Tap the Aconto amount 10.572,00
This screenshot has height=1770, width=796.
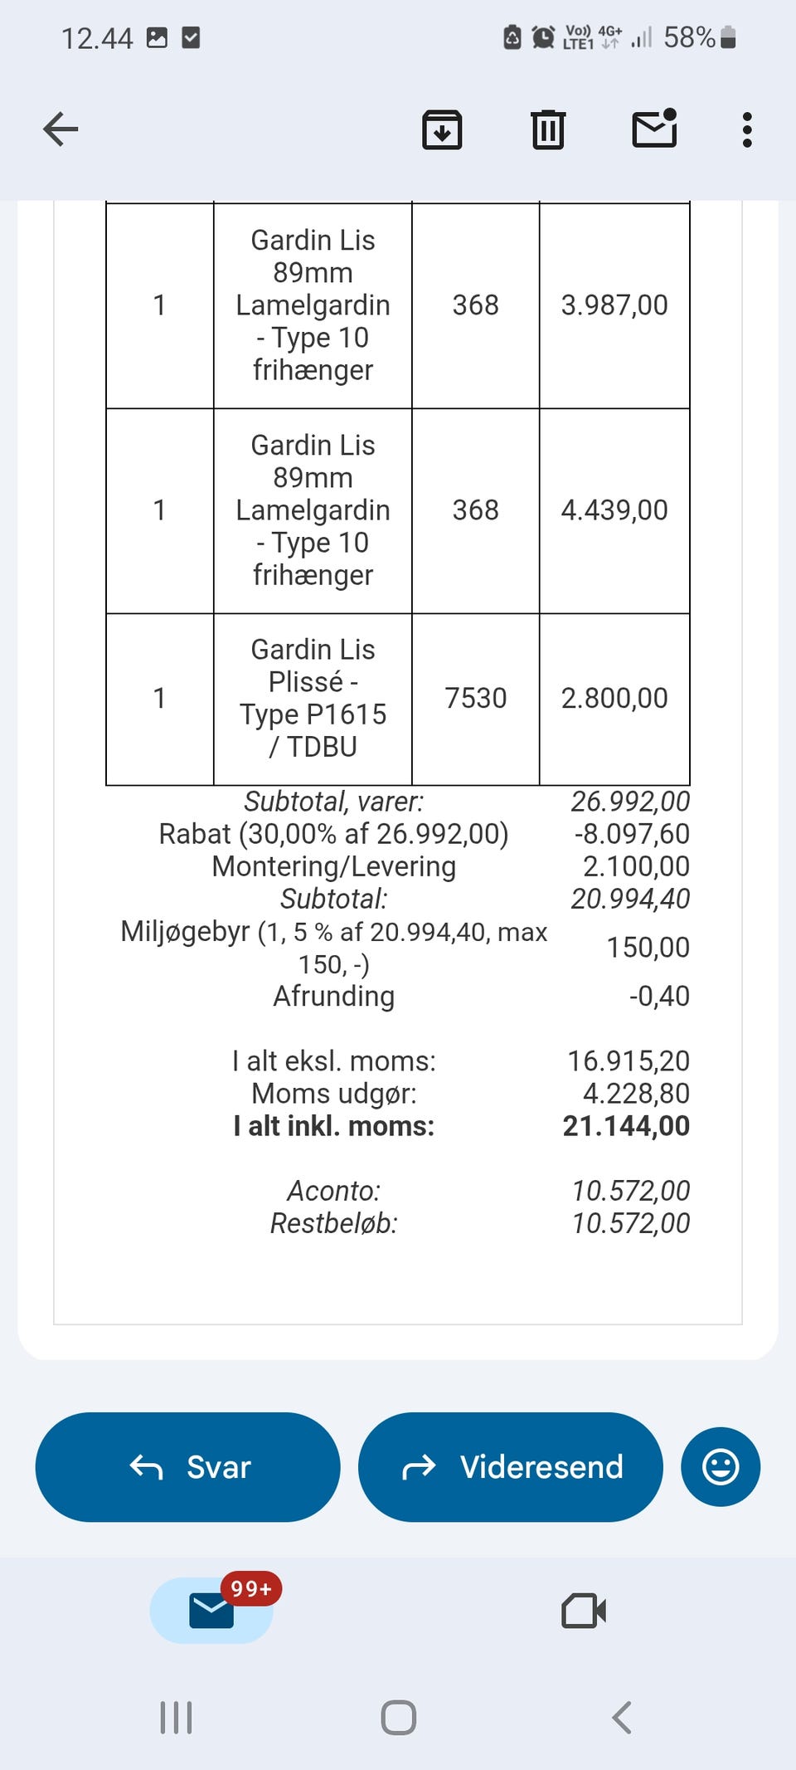[630, 1191]
